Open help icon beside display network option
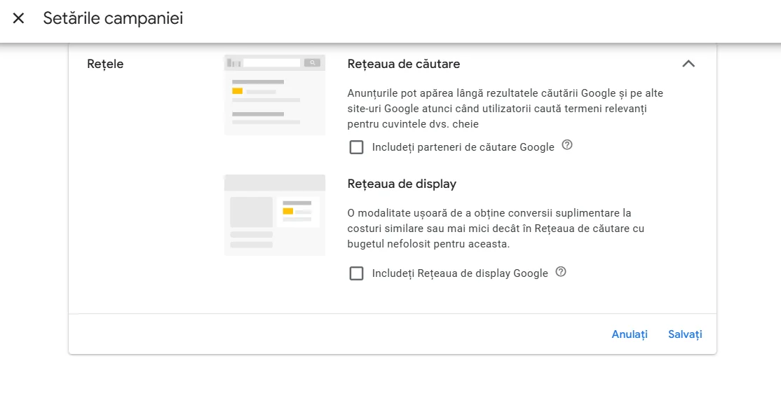 pyautogui.click(x=561, y=271)
